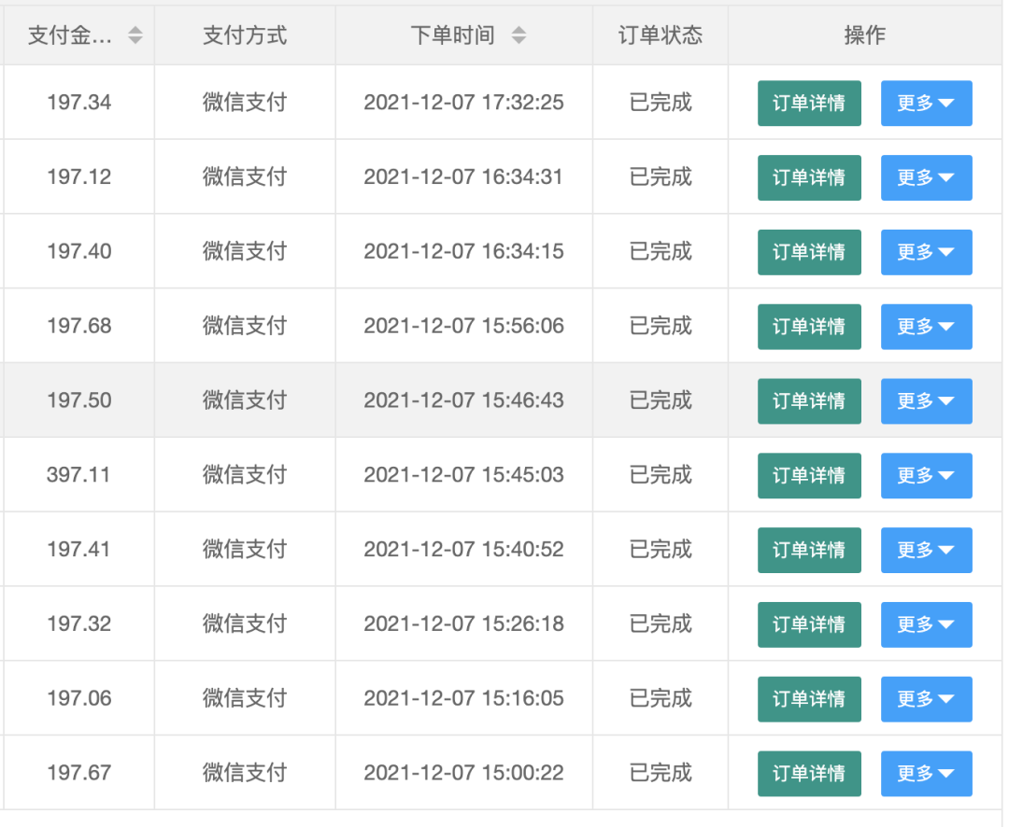This screenshot has width=1009, height=827.
Task: Expand 更多 dropdown for the 197.34 order
Action: click(x=926, y=103)
